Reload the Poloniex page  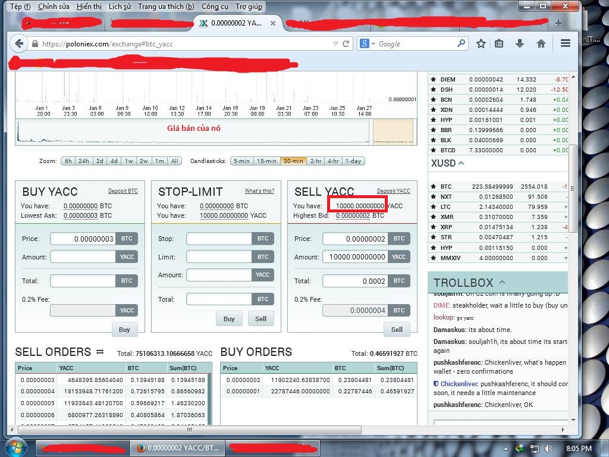click(x=346, y=43)
